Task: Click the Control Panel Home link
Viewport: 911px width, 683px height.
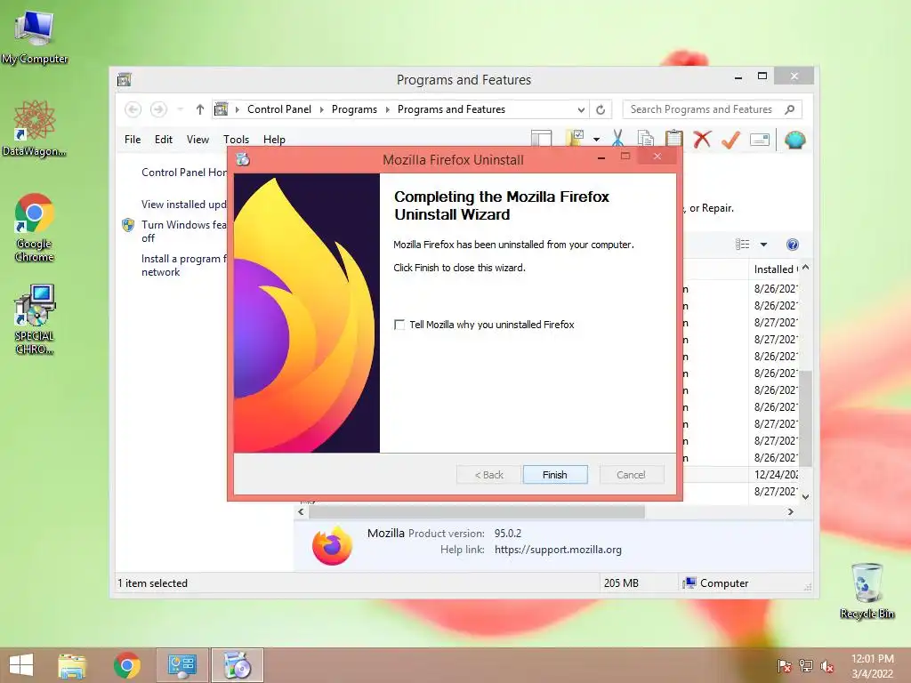Action: (x=184, y=173)
